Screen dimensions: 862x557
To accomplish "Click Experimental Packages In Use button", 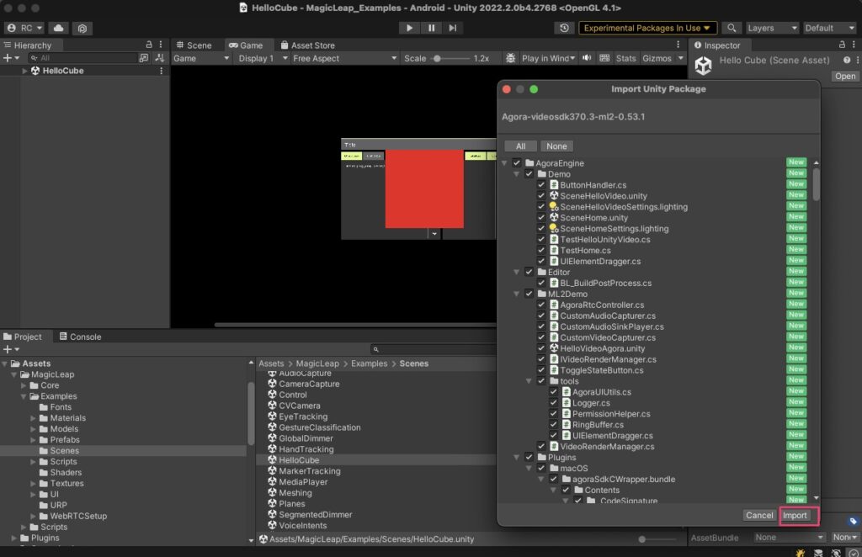I will point(647,28).
